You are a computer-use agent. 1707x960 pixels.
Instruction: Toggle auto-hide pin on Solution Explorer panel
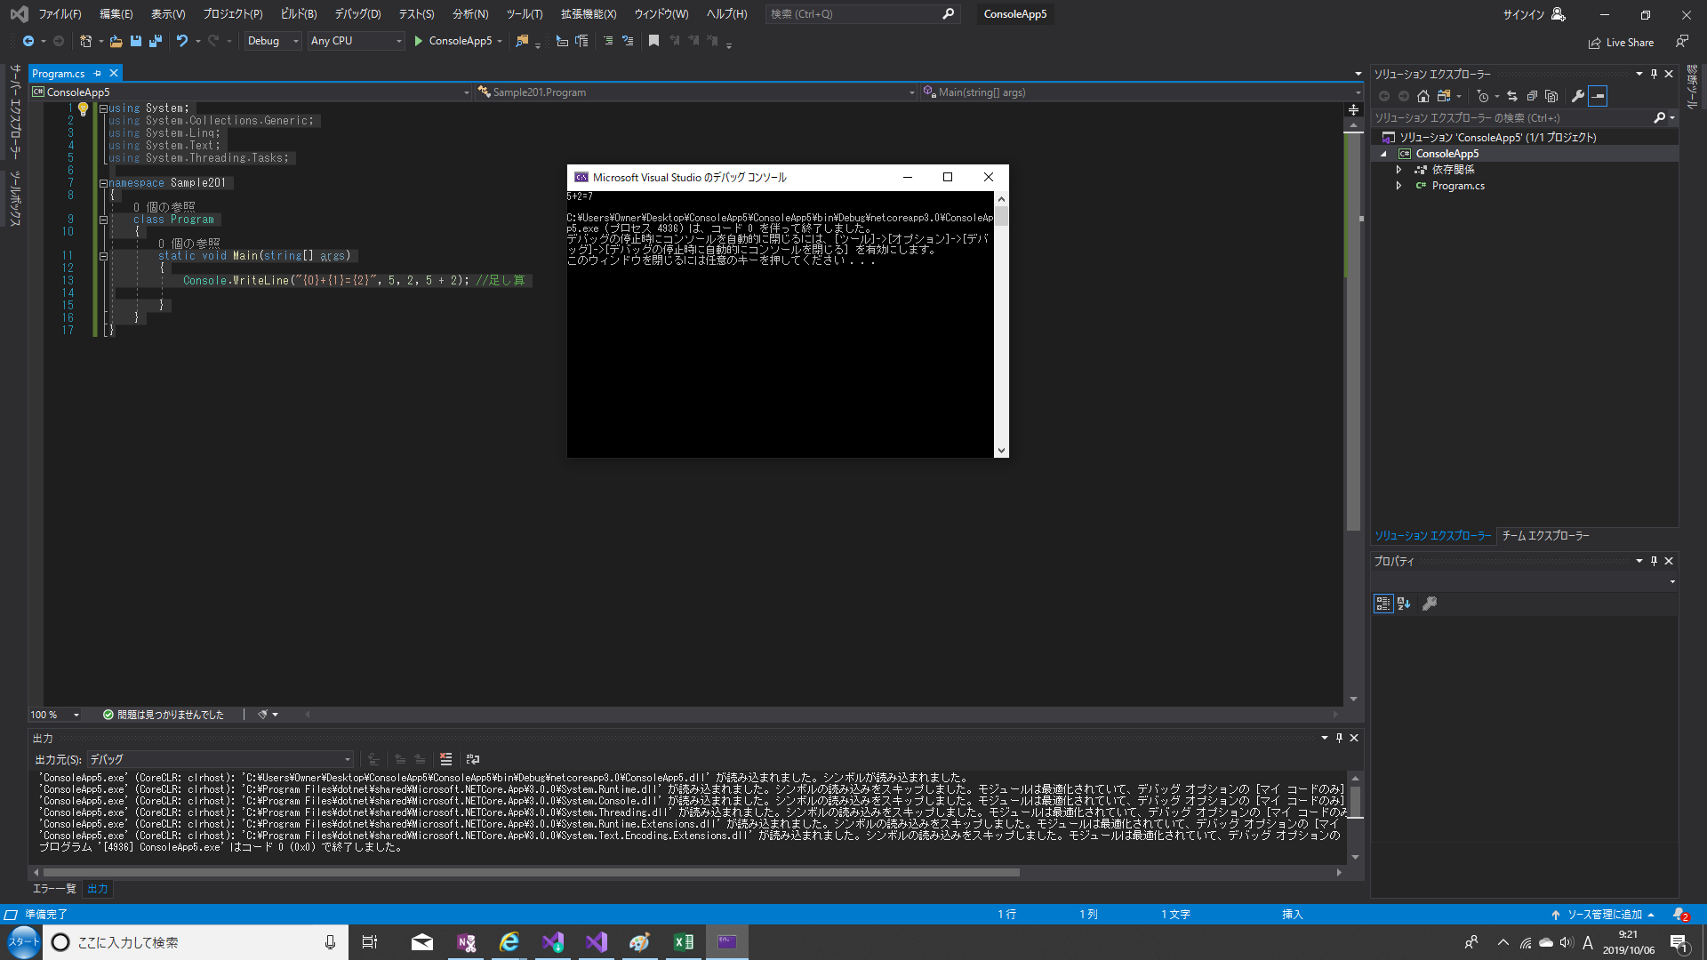[1654, 74]
